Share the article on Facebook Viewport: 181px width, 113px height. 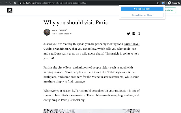coord(134,34)
